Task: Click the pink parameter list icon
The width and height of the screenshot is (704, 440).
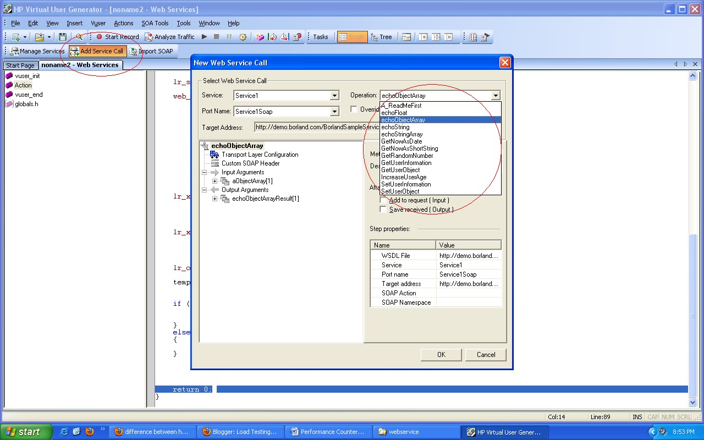Action: 260,37
